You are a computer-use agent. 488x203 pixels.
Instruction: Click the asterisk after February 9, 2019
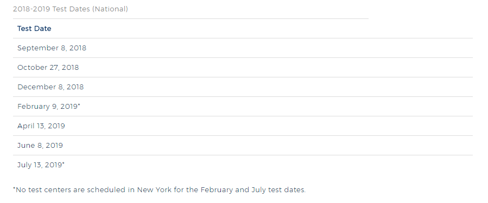click(79, 105)
